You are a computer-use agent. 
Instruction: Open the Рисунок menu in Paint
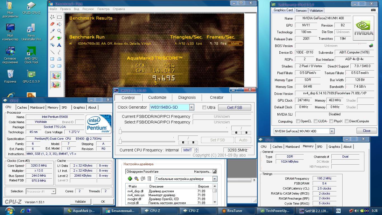[x=88, y=9]
